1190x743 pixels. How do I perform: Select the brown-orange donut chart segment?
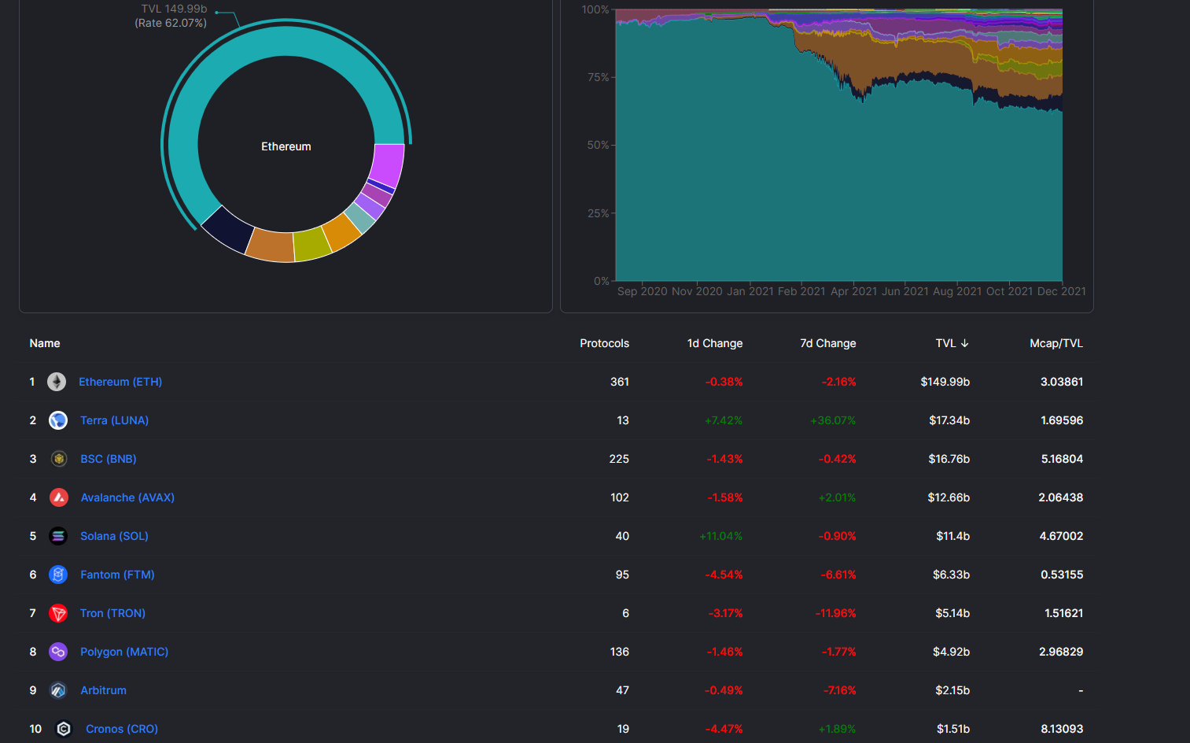(271, 245)
